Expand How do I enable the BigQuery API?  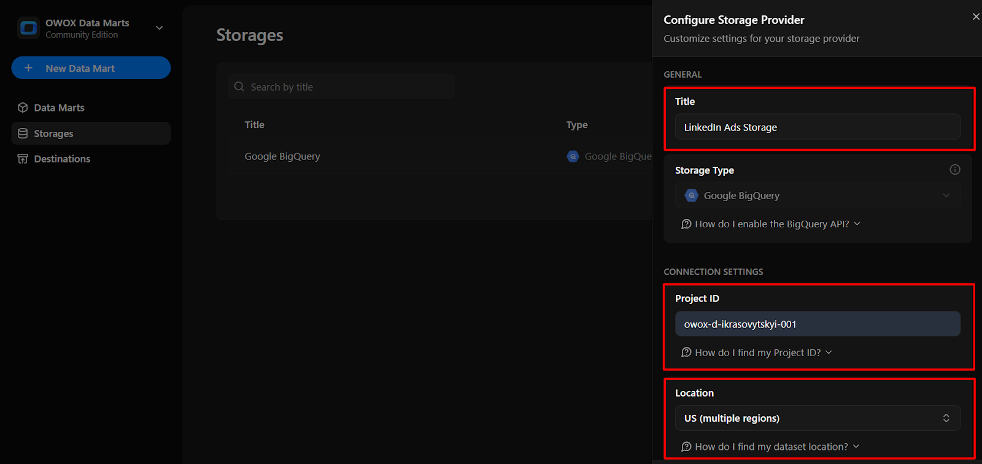[x=771, y=224]
